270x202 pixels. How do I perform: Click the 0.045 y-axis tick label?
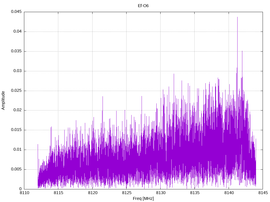click(16, 12)
